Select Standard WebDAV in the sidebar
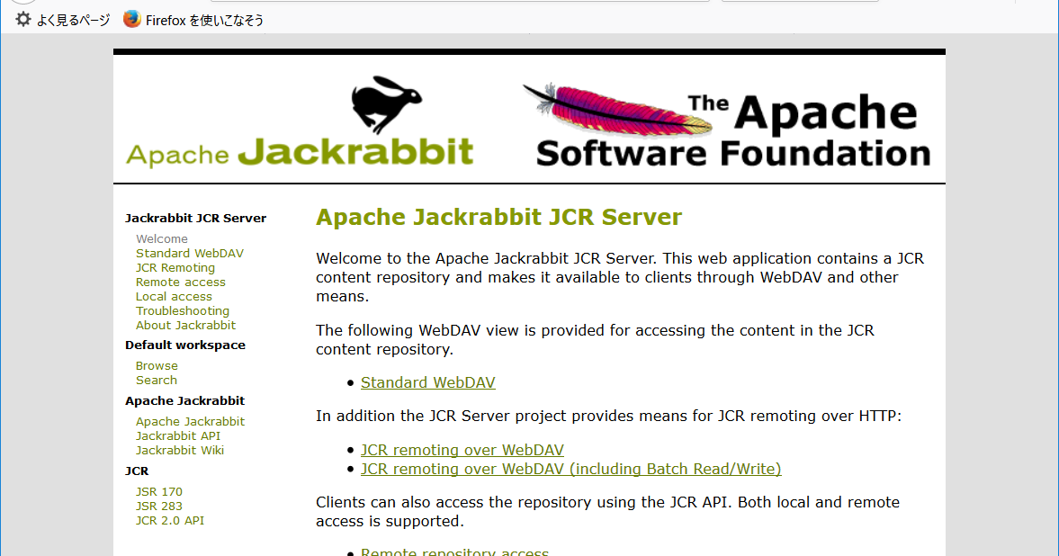 click(x=189, y=253)
